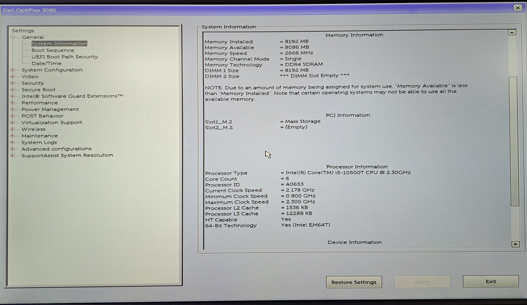Click the Device Information heading

(355, 242)
